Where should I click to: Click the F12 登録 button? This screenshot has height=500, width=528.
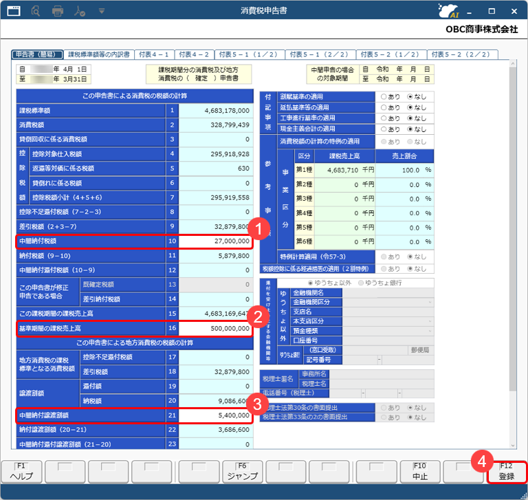[x=507, y=472]
